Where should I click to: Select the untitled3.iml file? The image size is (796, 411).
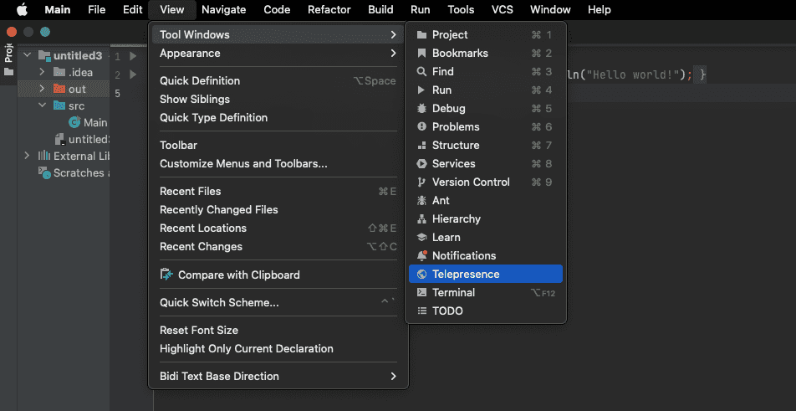click(83, 139)
